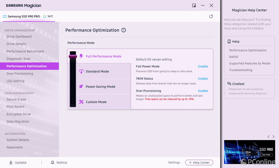Collapse the Help Center panel button

click(199, 162)
